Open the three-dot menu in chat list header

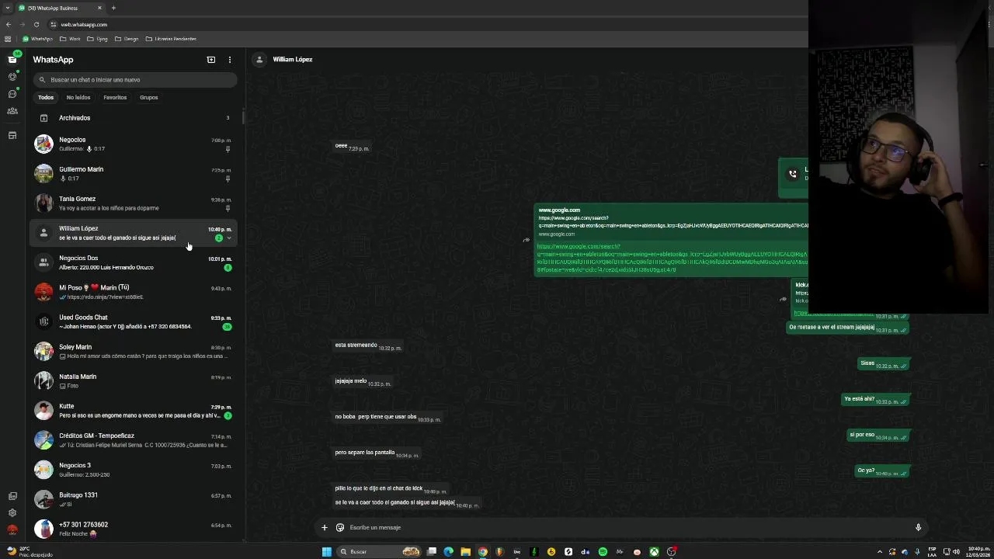pyautogui.click(x=230, y=60)
